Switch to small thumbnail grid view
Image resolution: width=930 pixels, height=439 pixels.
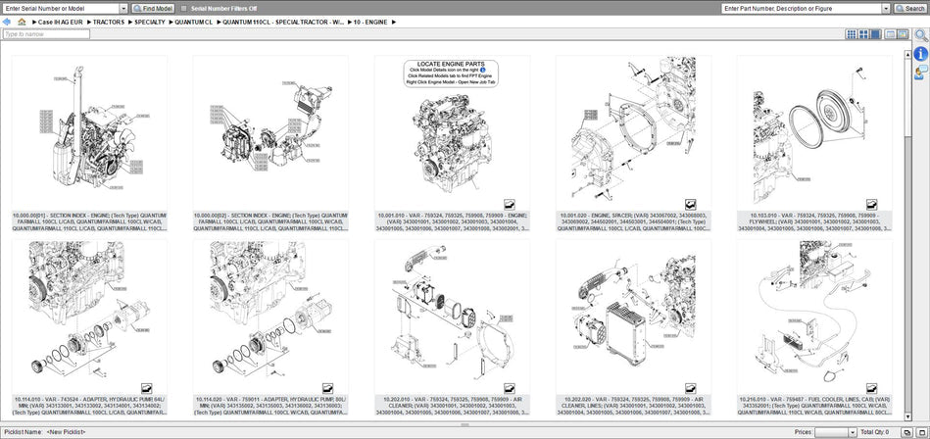851,34
